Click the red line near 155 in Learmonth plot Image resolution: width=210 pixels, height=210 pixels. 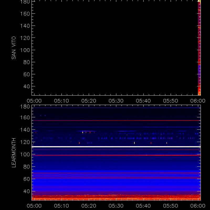(116, 120)
